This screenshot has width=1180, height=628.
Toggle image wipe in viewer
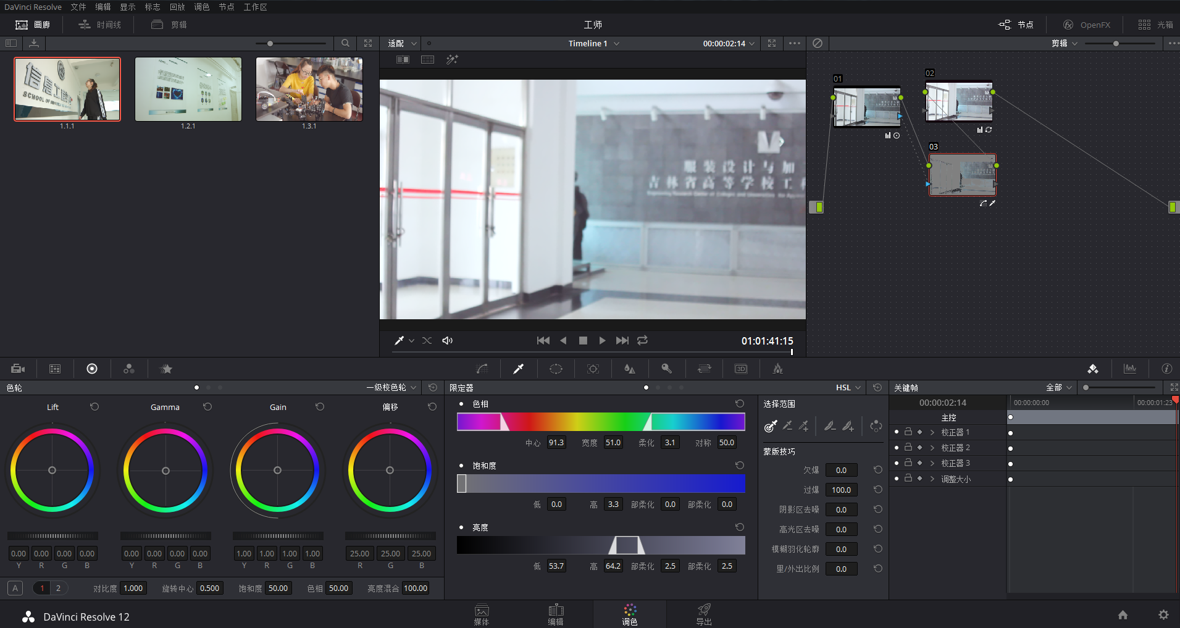pyautogui.click(x=403, y=59)
